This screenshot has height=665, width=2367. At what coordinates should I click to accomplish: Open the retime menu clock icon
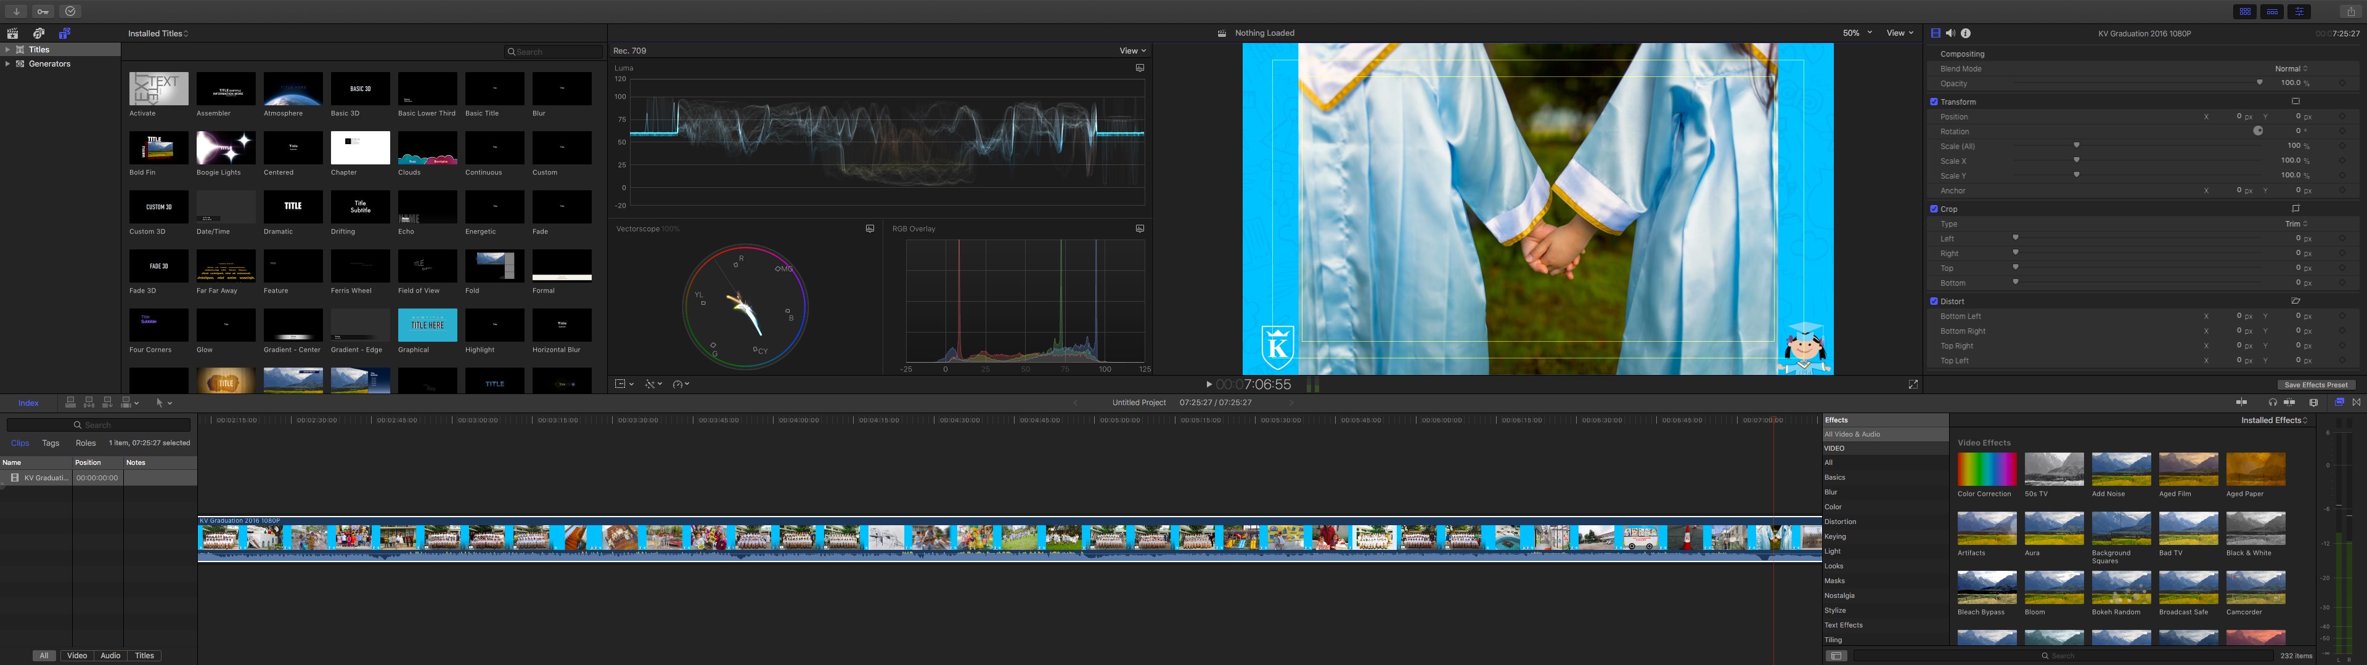(x=677, y=383)
